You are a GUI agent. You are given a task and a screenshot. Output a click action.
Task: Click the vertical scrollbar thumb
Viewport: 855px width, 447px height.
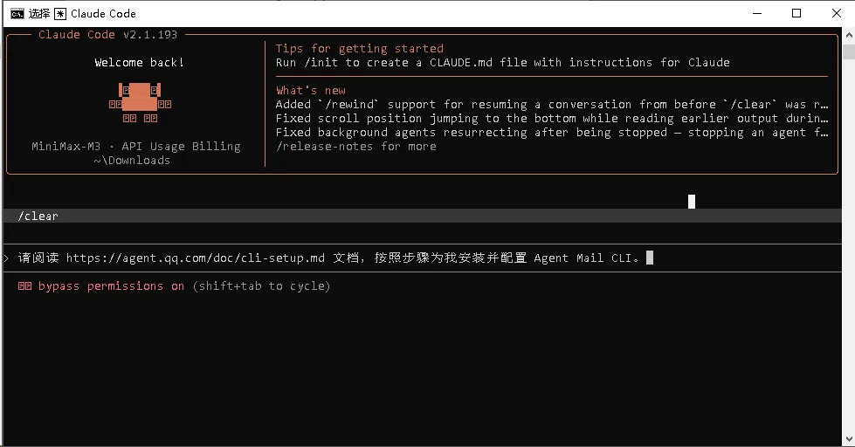[x=849, y=52]
